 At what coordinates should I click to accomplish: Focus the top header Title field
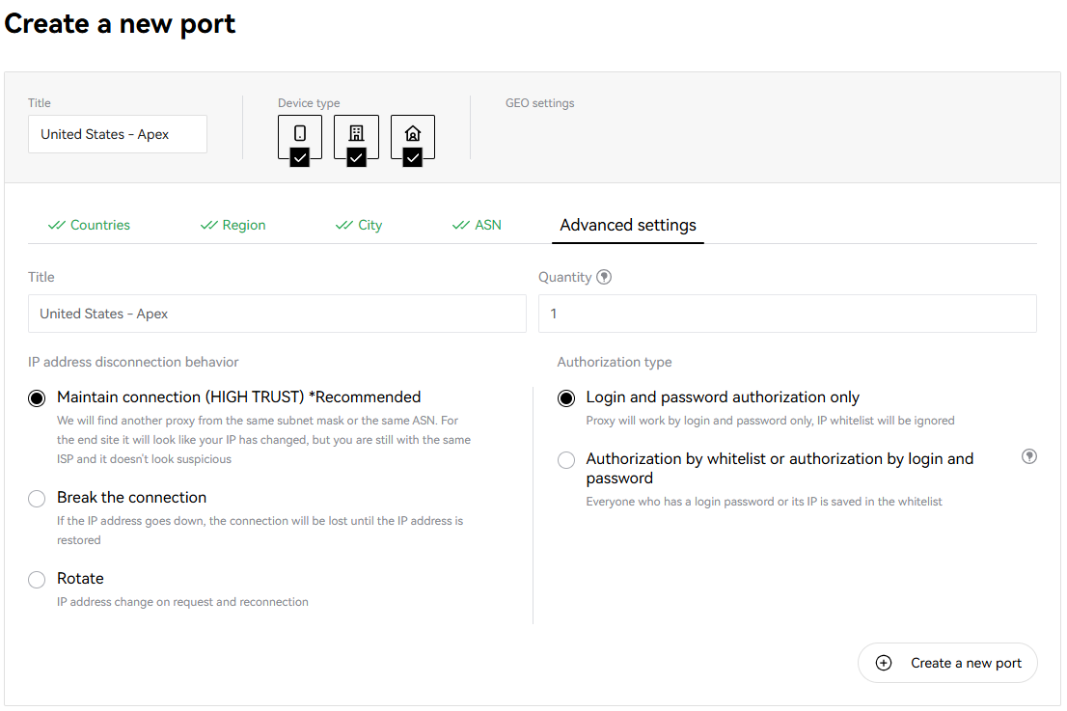tap(118, 134)
